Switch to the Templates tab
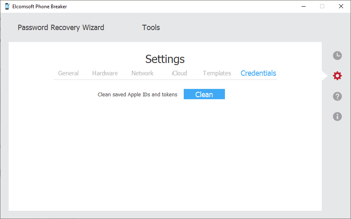 [217, 73]
